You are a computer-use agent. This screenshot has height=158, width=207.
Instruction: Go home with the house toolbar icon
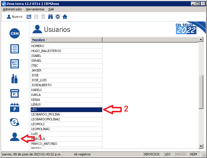coord(65,17)
